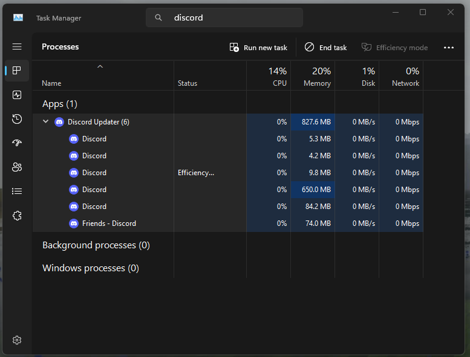Click the 827.6 MB memory cell
This screenshot has width=470, height=357.
click(313, 122)
